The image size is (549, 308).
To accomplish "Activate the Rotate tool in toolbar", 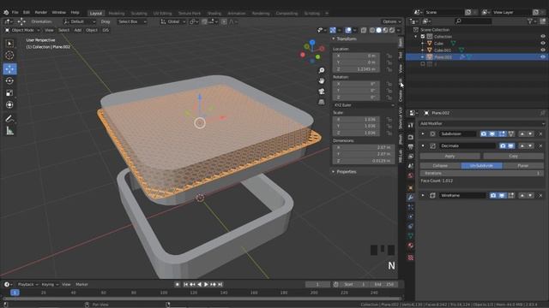I will [x=9, y=80].
